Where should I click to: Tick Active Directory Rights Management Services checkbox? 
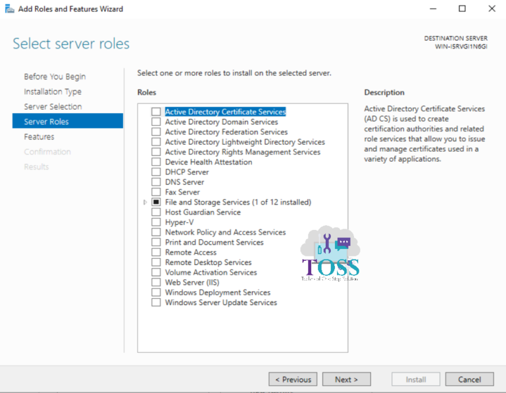tap(156, 152)
